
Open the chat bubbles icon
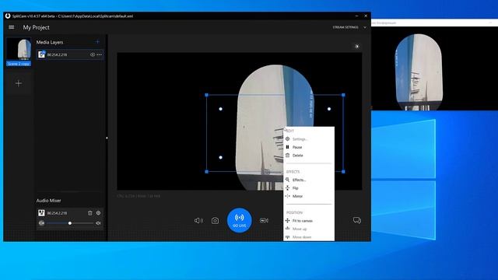[357, 220]
